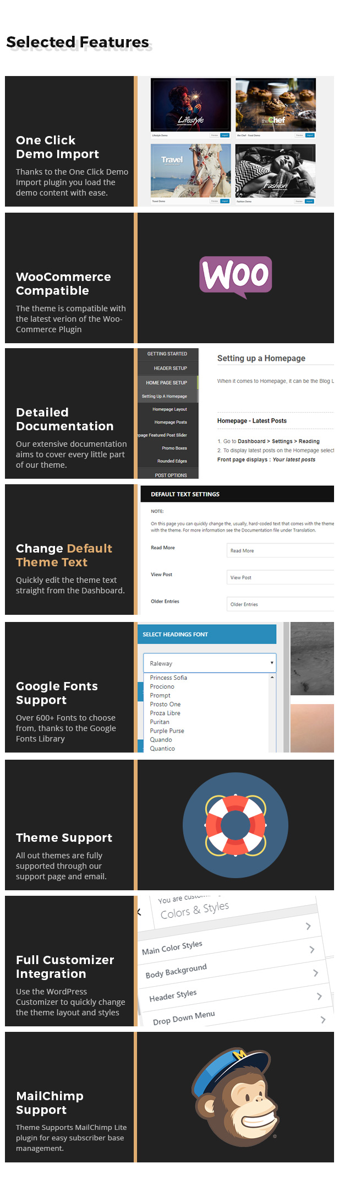Click Import button under the Chef demo

[x=310, y=135]
